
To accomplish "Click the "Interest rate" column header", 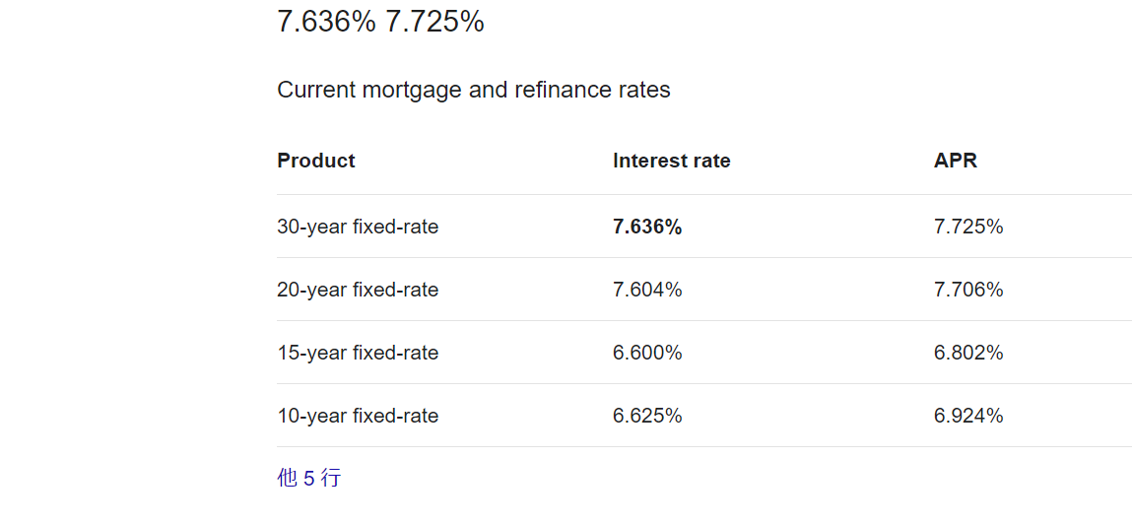I will coord(671,161).
